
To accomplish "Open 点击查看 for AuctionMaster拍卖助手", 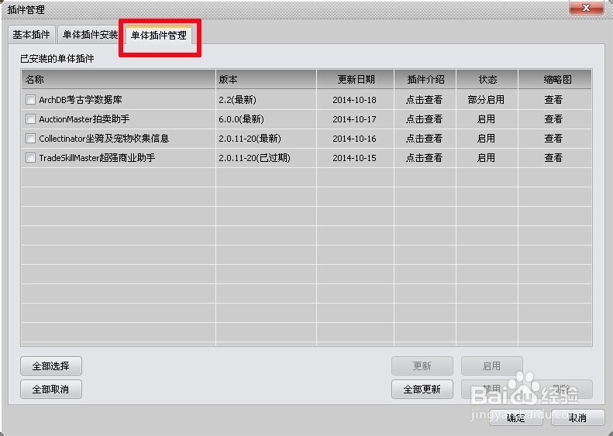I will (x=424, y=118).
